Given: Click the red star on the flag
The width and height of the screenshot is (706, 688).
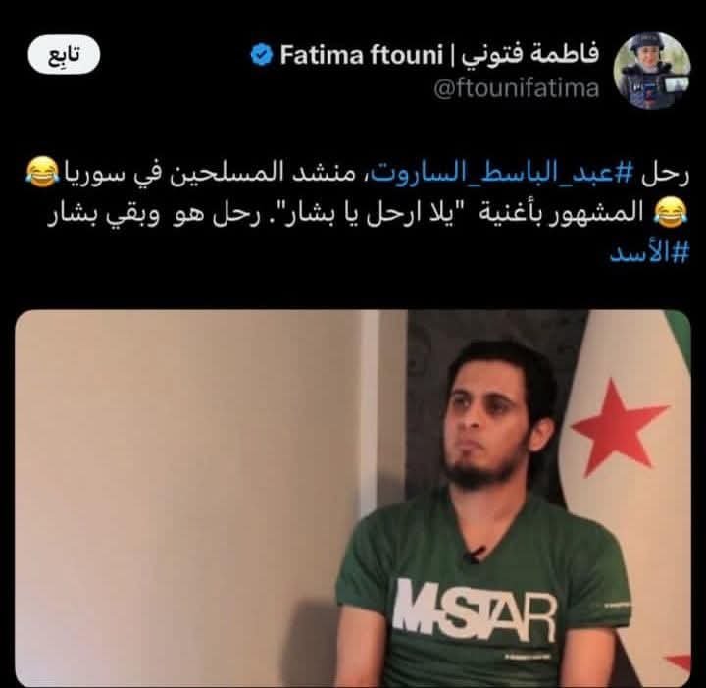Looking at the screenshot, I should click(619, 426).
